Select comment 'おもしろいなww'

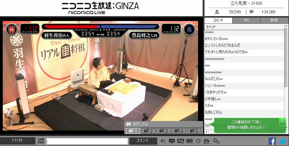[x=244, y=39]
